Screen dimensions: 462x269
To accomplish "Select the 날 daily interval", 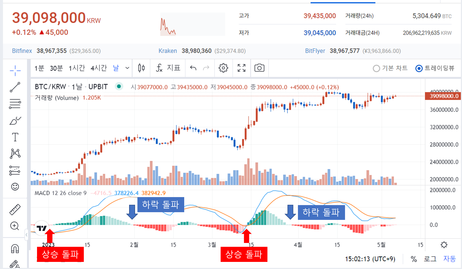I will click(116, 68).
